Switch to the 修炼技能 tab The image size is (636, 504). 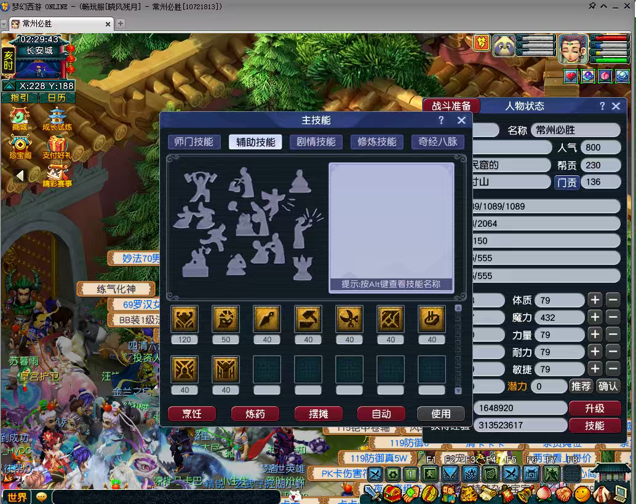coord(377,142)
